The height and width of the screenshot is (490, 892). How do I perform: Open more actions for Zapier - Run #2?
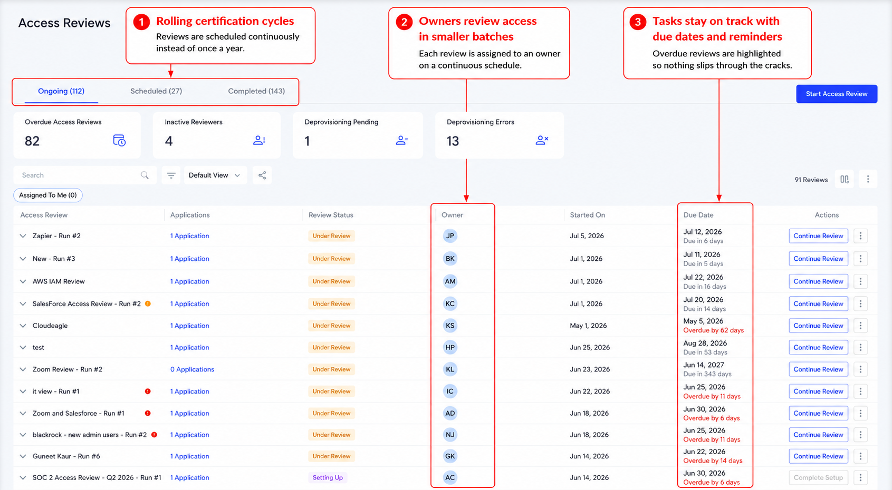860,236
